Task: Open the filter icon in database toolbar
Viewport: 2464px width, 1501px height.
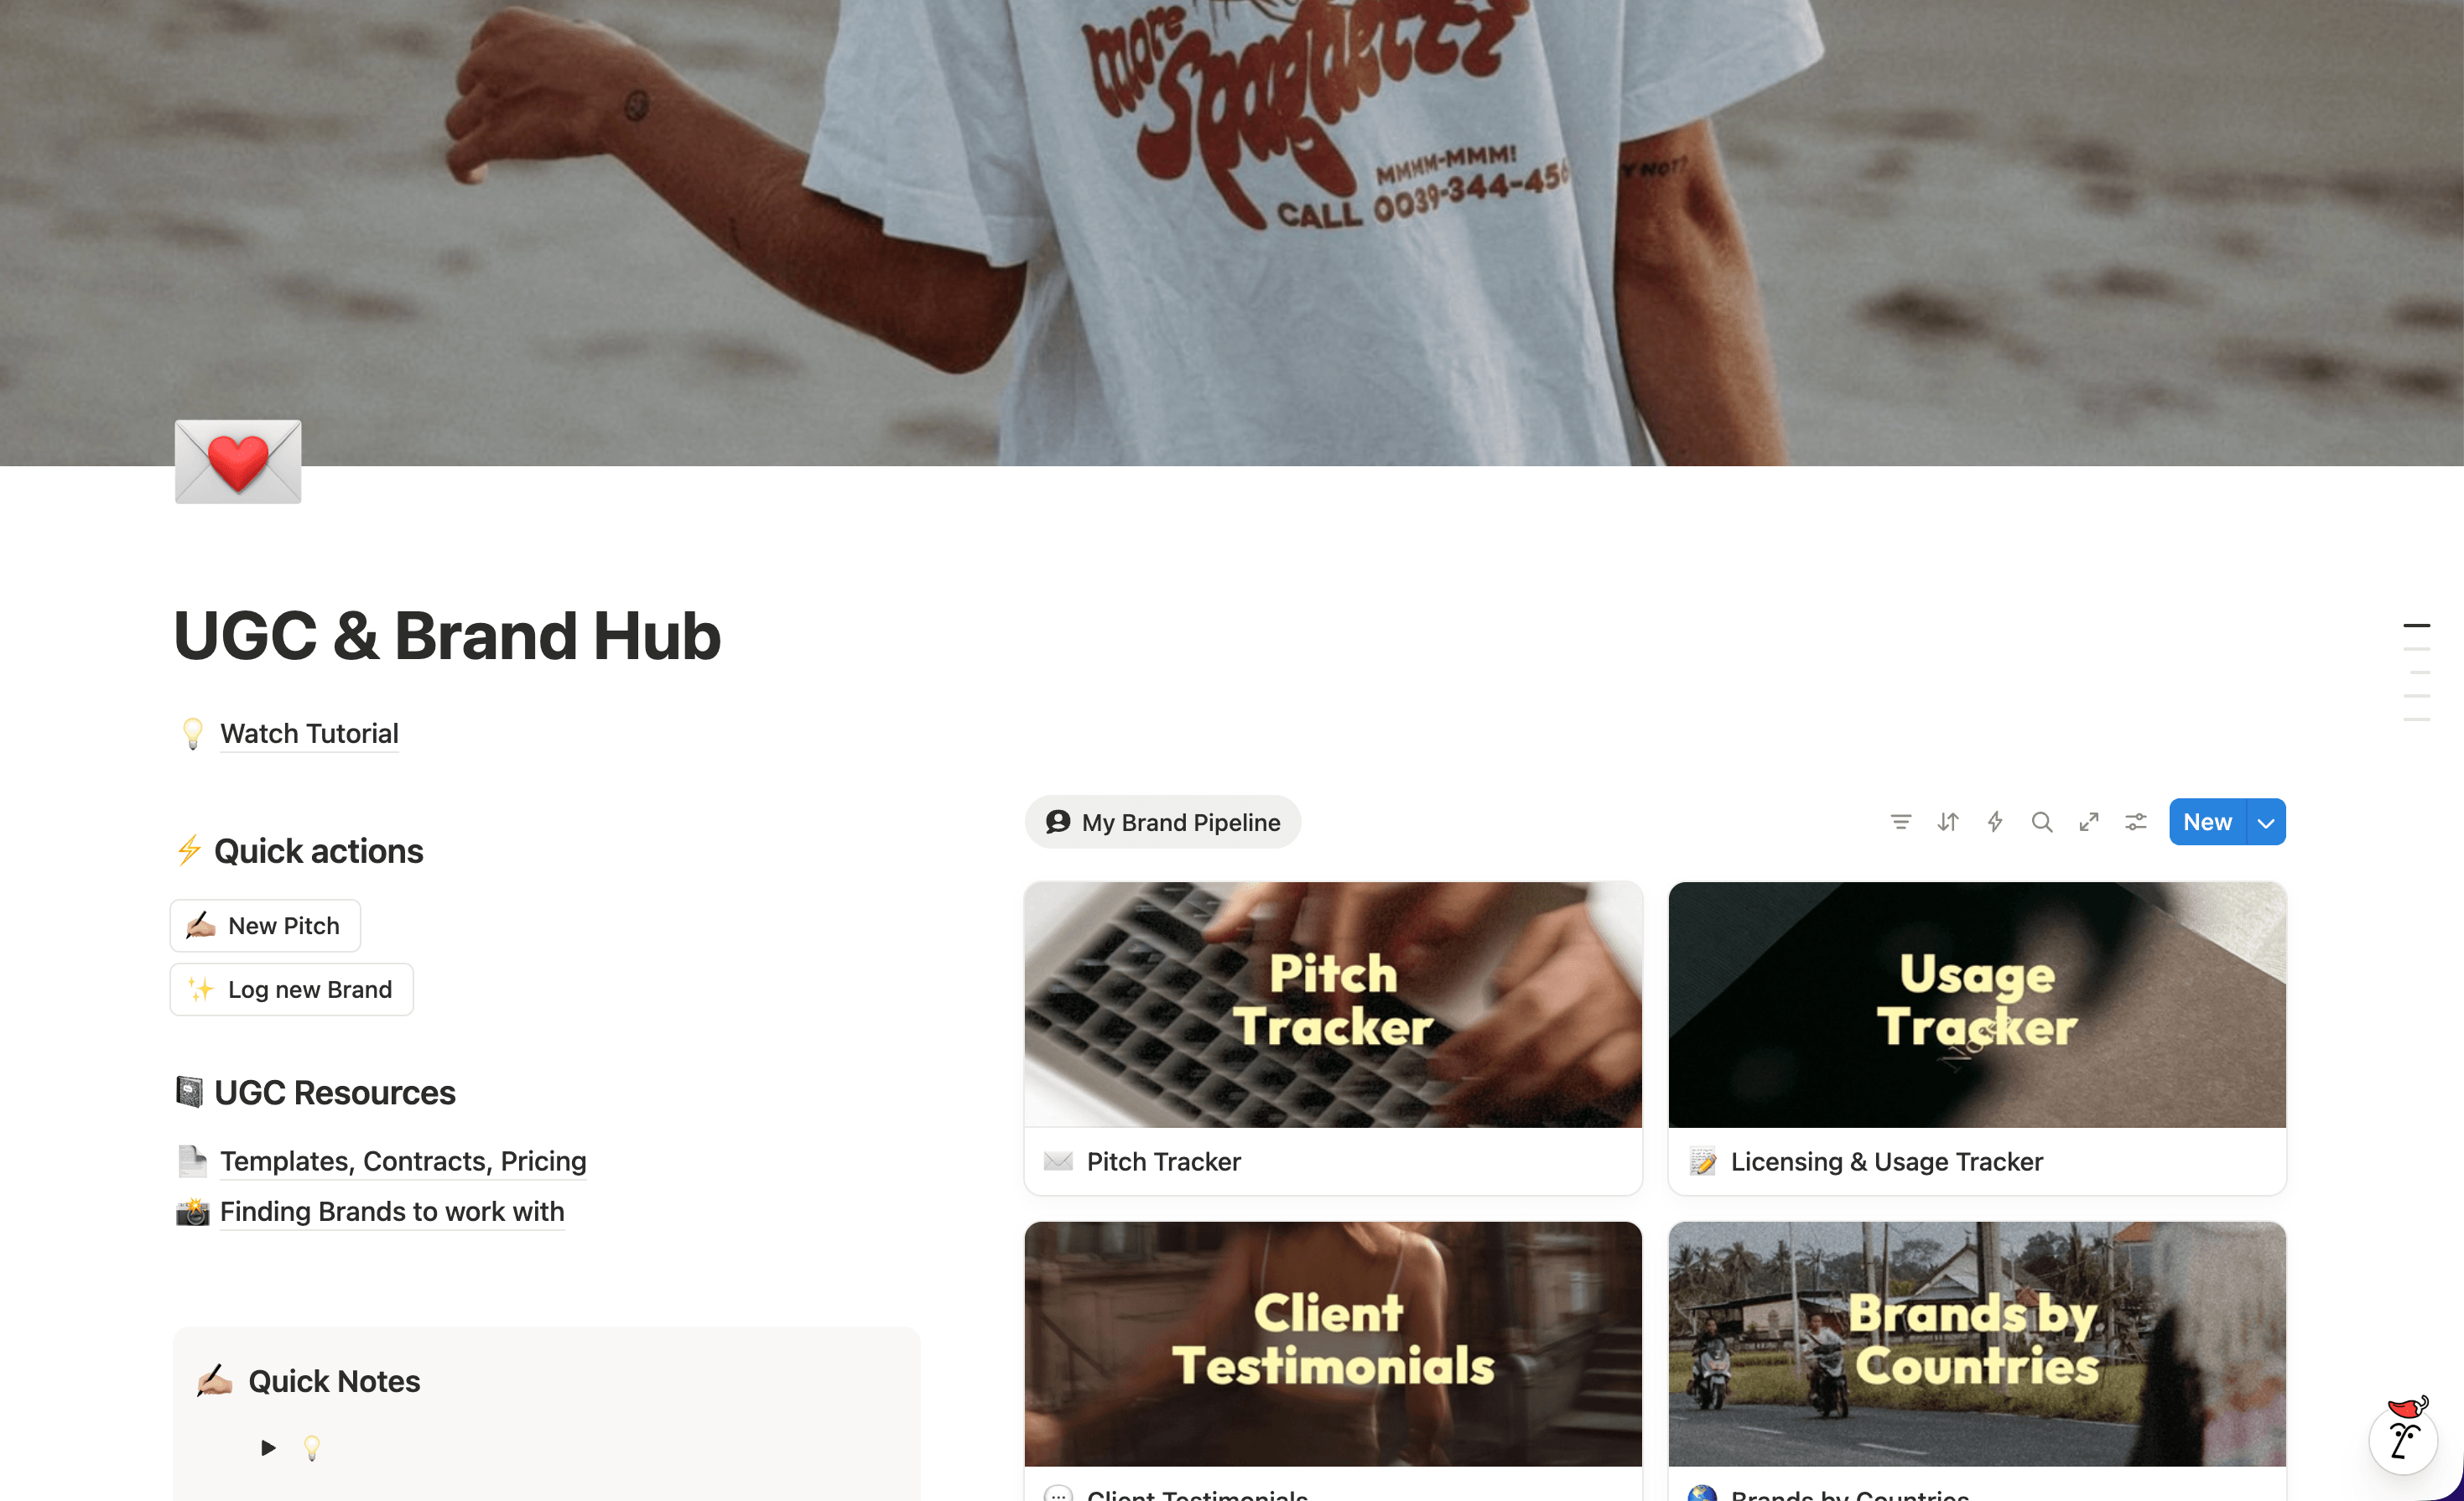Action: (1900, 822)
